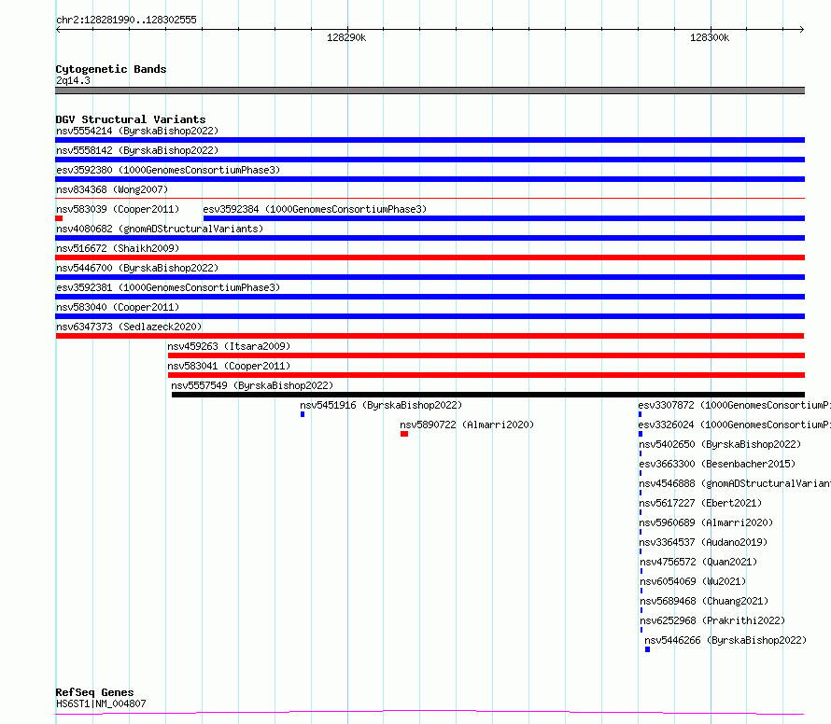831x724 pixels.
Task: Click nsv516672 (Shaikh2009) label
Action: (118, 248)
